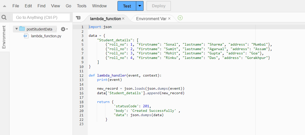305x135 pixels.
Task: Select lambda_function.py in the file tree
Action: pyautogui.click(x=46, y=36)
